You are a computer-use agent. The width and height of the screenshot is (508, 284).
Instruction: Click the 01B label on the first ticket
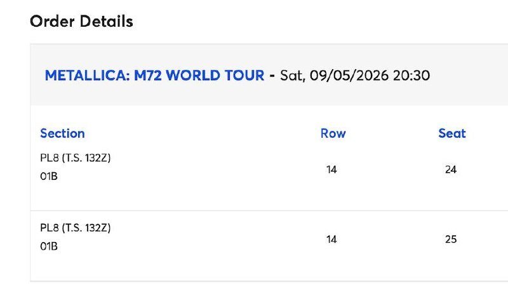pos(49,177)
